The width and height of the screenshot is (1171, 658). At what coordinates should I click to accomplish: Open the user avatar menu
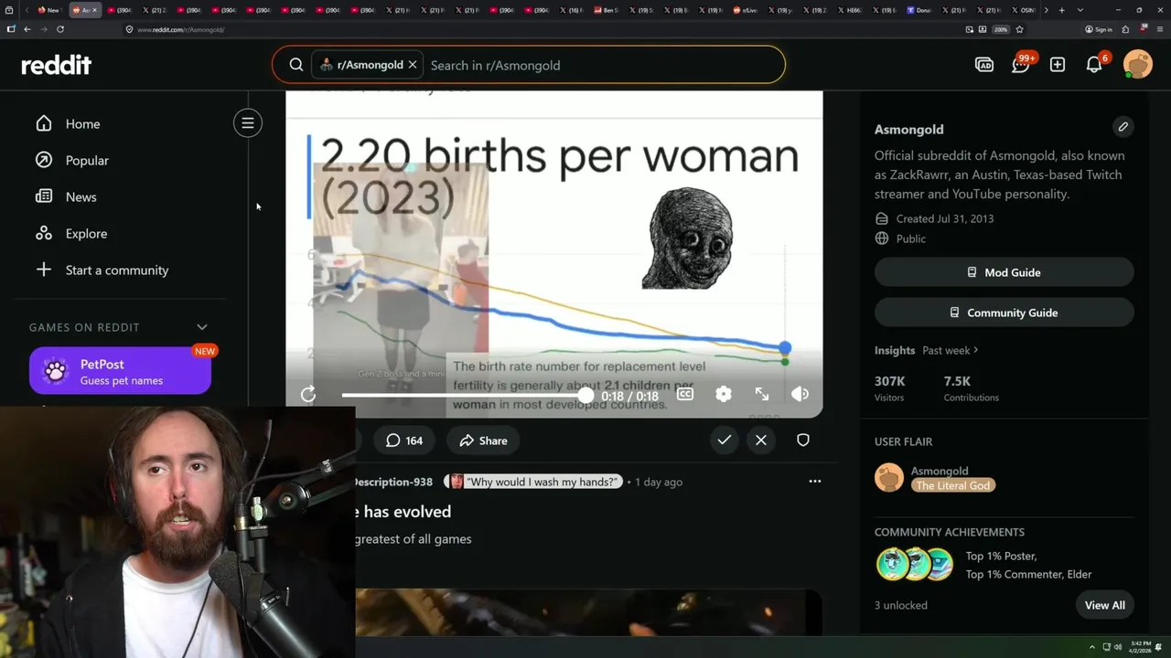coord(1138,65)
